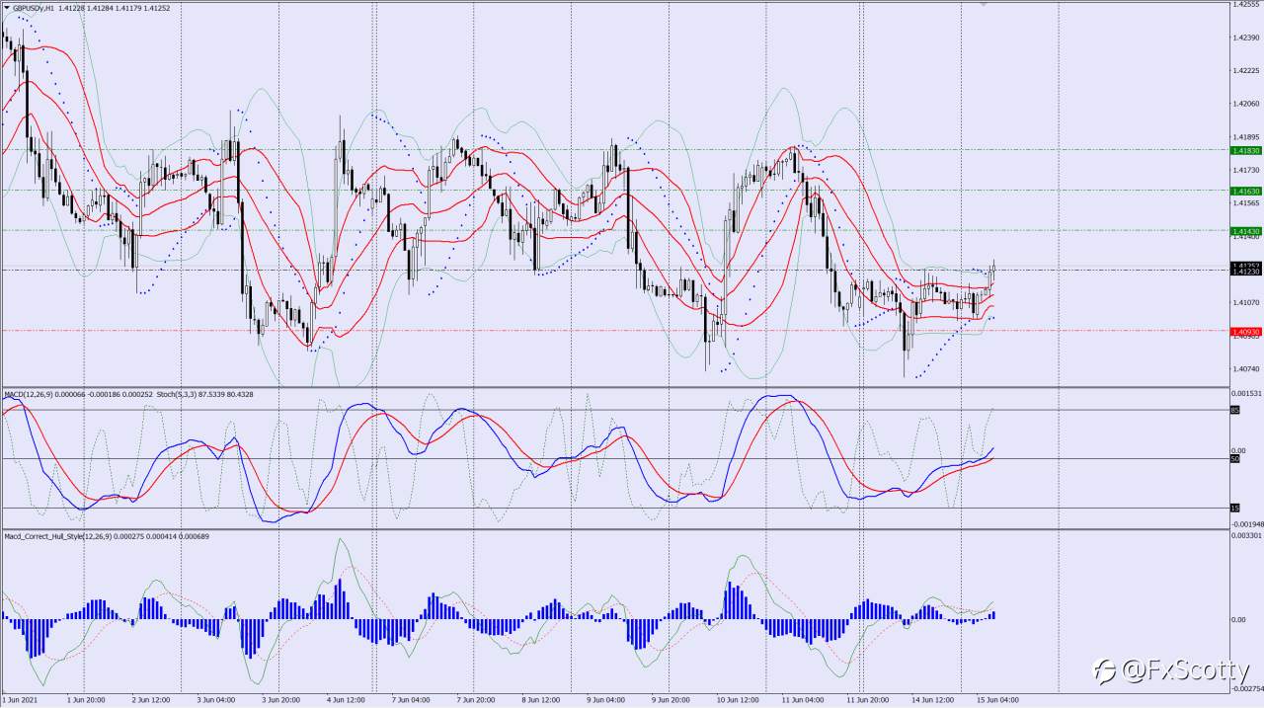Viewport: 1264px width, 708px height.
Task: Click the 10 Jun 12:00 time label
Action: [738, 700]
